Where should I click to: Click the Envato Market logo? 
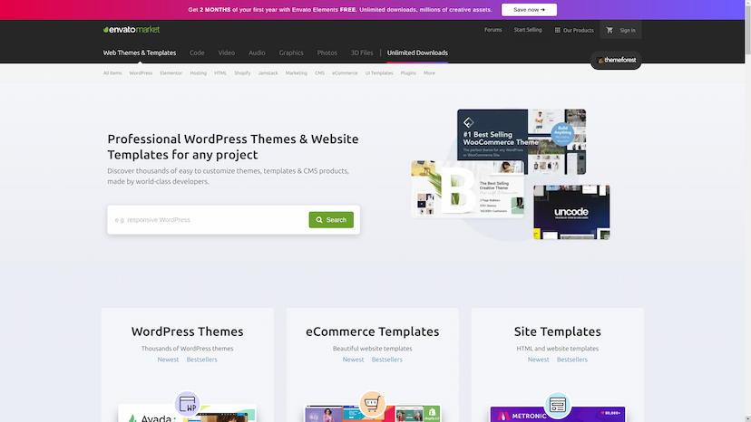coord(132,30)
